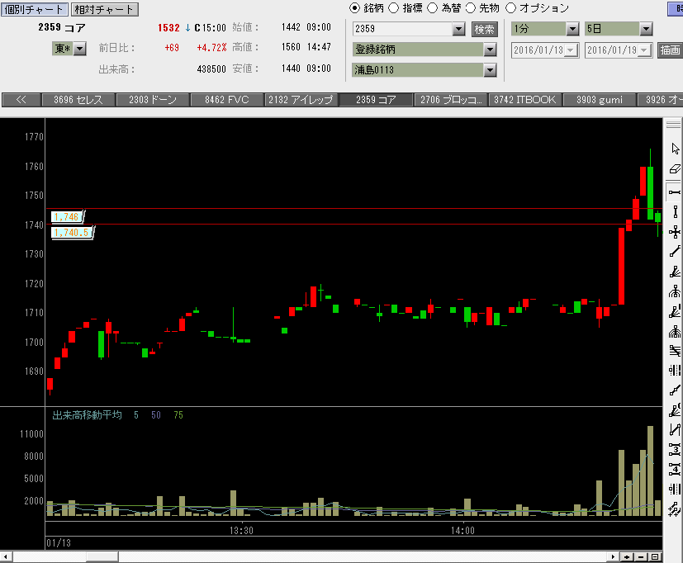
Task: Select the second arc drawing tool
Action: (x=675, y=331)
